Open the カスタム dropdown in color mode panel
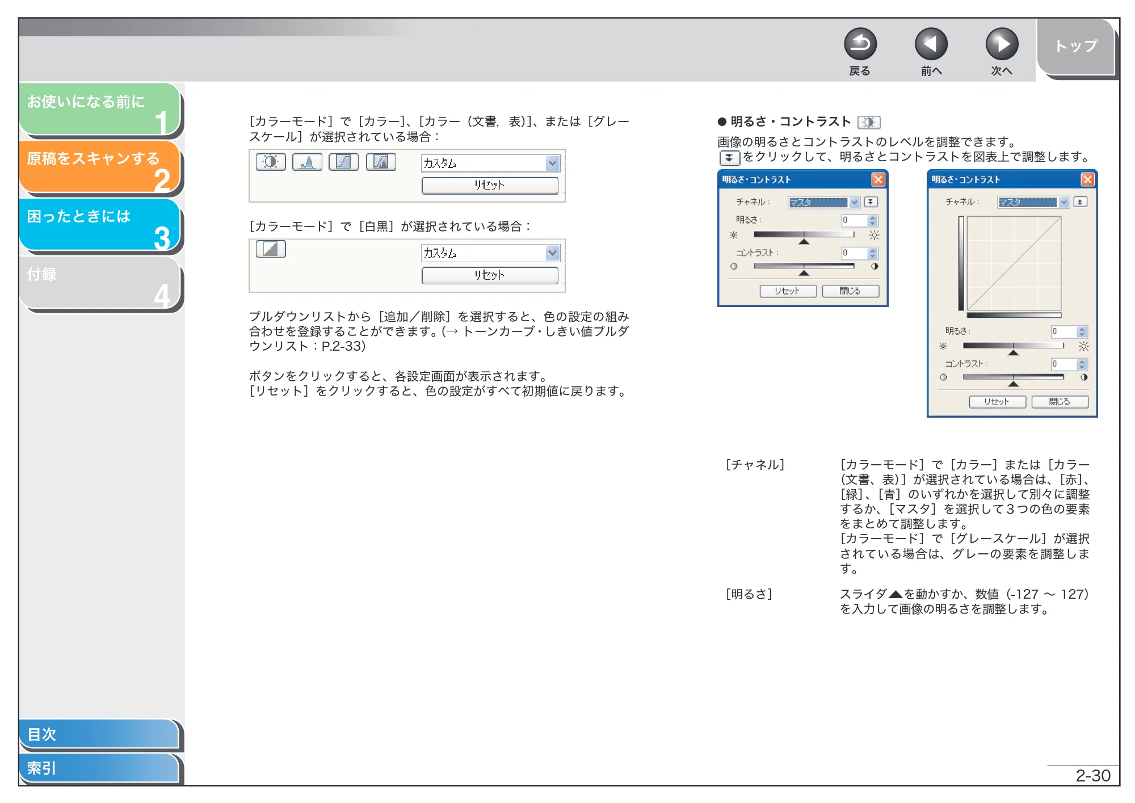 click(491, 163)
